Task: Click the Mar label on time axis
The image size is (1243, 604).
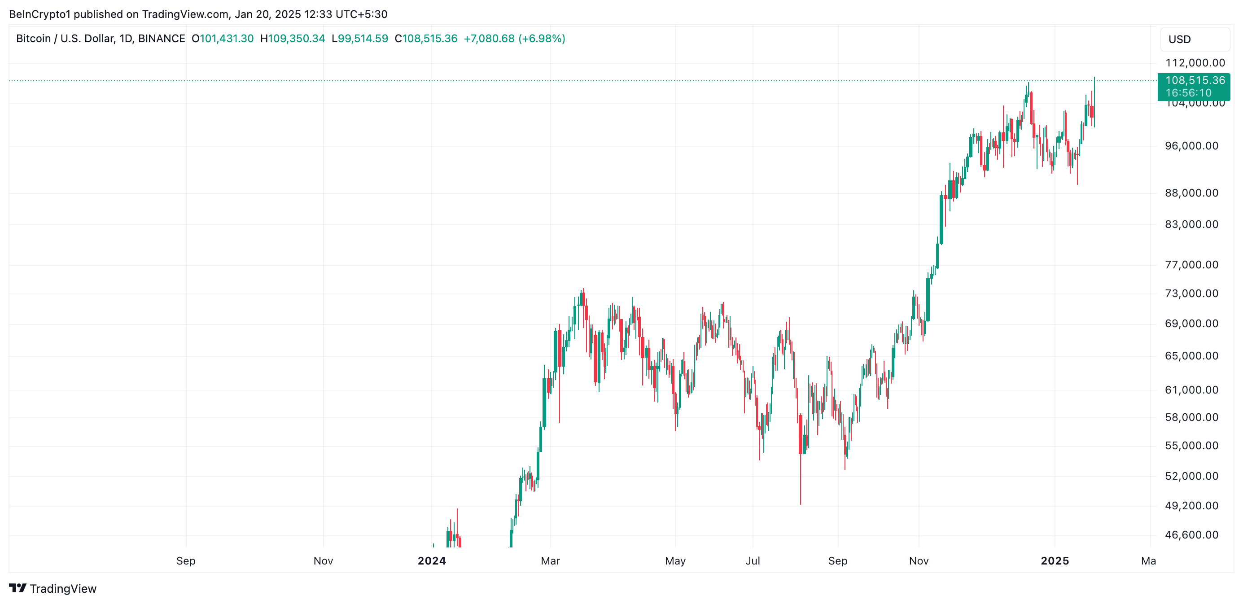Action: click(x=550, y=560)
